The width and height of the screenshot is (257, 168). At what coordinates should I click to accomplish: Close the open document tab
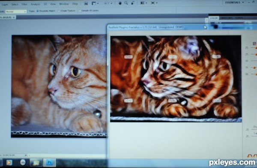[x=14, y=18]
